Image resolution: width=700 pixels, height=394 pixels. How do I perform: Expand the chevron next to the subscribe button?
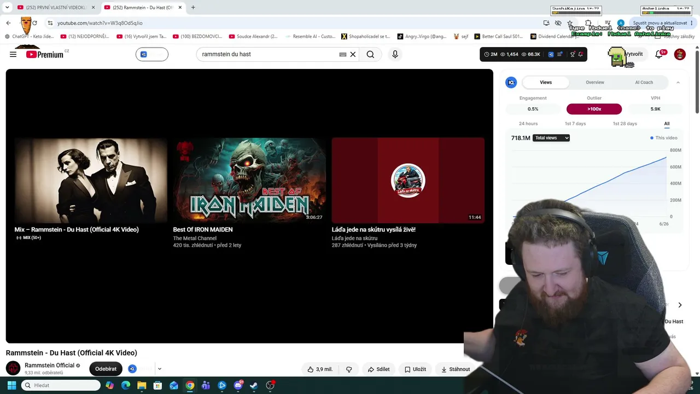160,369
